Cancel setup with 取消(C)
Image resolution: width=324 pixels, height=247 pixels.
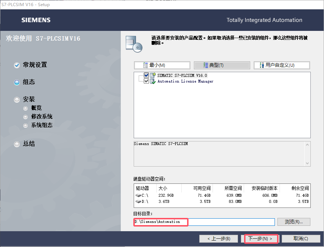(x=301, y=239)
